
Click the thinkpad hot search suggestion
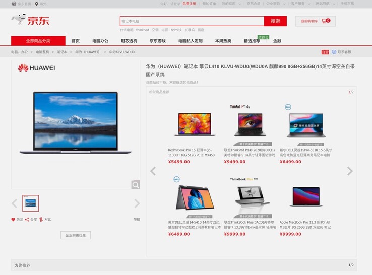click(143, 30)
